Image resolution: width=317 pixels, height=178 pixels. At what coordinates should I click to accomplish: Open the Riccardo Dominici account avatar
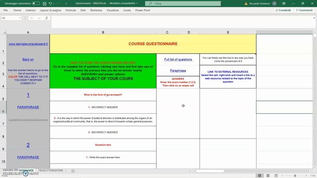[274, 3]
